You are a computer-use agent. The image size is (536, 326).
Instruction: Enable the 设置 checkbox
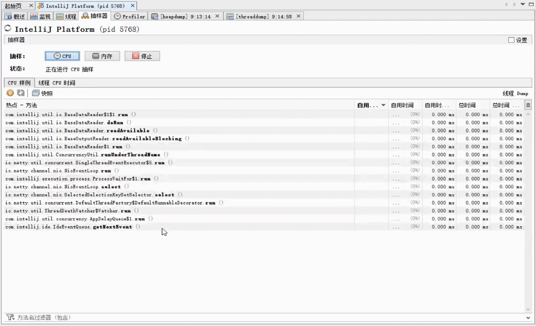(511, 40)
